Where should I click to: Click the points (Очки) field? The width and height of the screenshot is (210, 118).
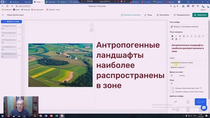(174, 84)
